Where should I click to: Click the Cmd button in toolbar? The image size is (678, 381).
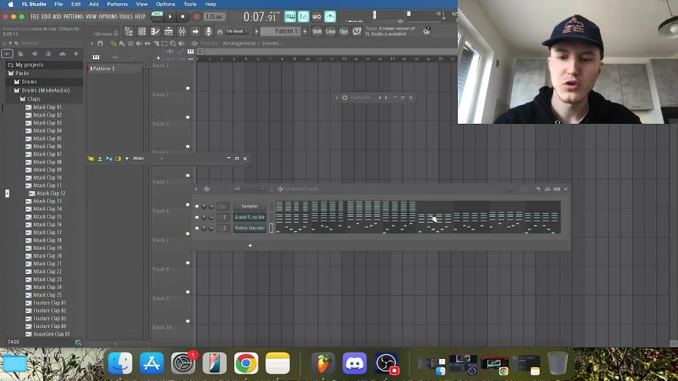[331, 32]
